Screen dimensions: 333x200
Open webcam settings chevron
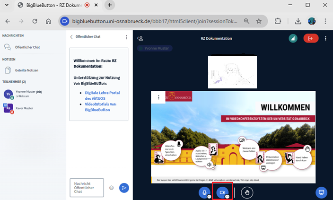pyautogui.click(x=227, y=197)
